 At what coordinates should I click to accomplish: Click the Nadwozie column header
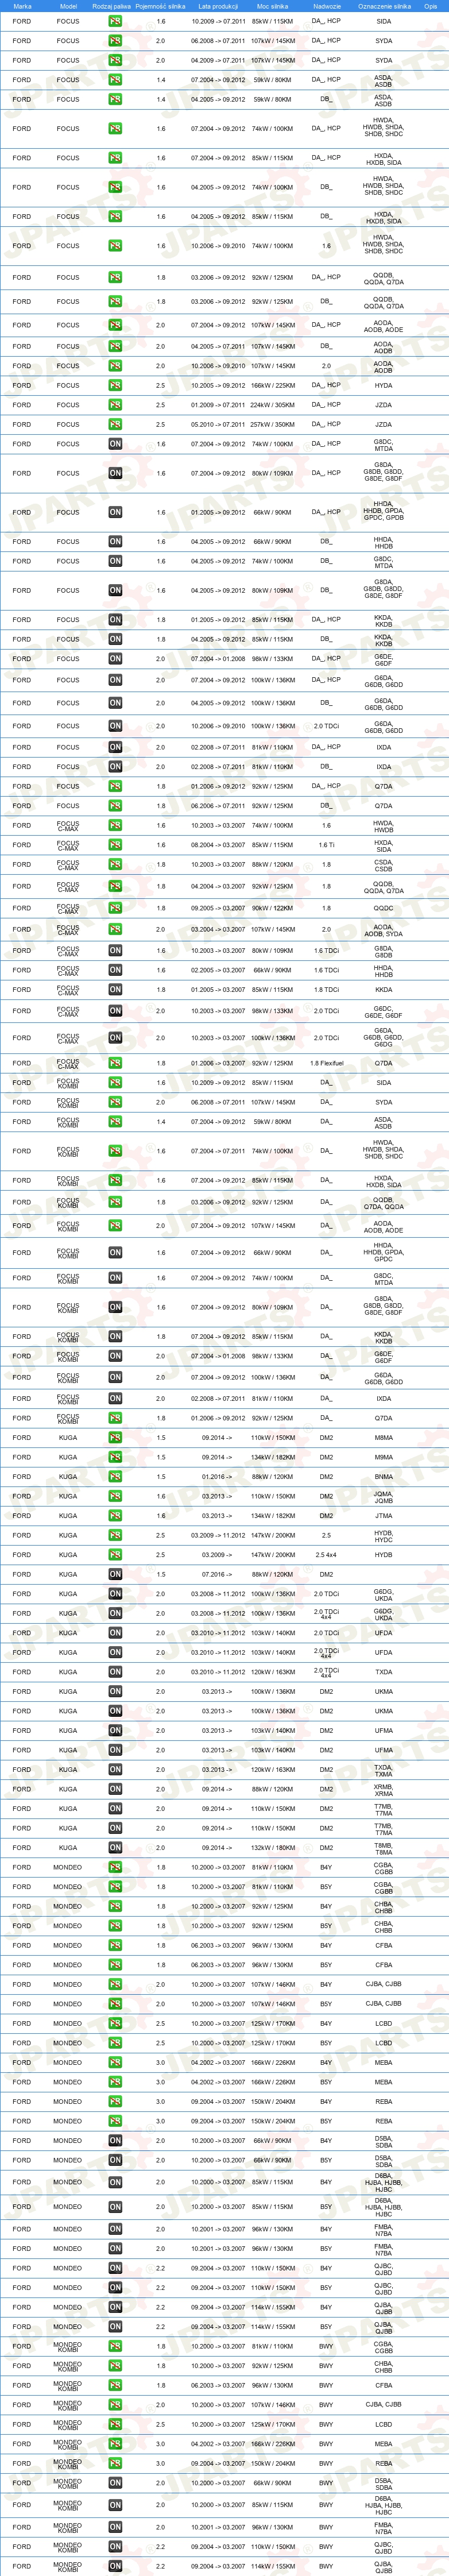[327, 6]
